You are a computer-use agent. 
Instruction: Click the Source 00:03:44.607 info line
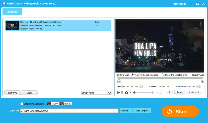tap(41, 25)
